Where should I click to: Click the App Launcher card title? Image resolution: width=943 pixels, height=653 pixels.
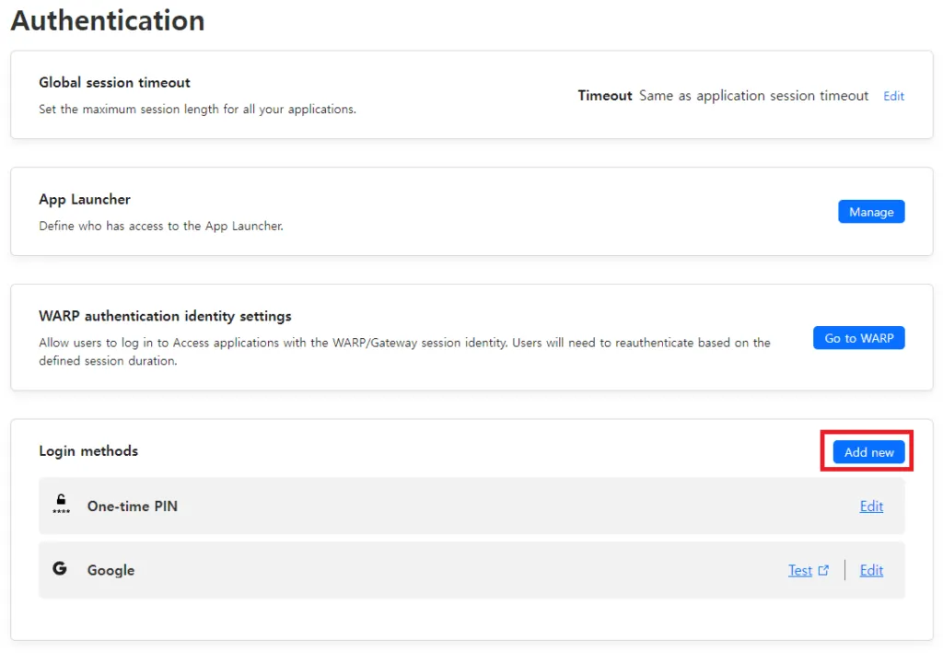[84, 199]
